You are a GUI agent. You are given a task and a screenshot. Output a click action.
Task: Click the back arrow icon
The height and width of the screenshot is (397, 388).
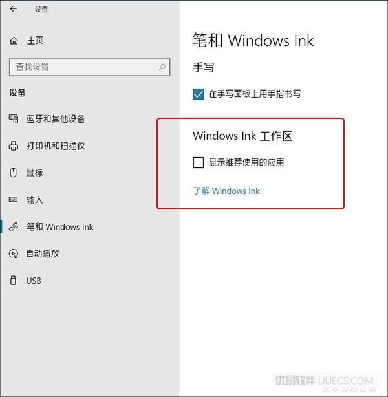tap(14, 9)
